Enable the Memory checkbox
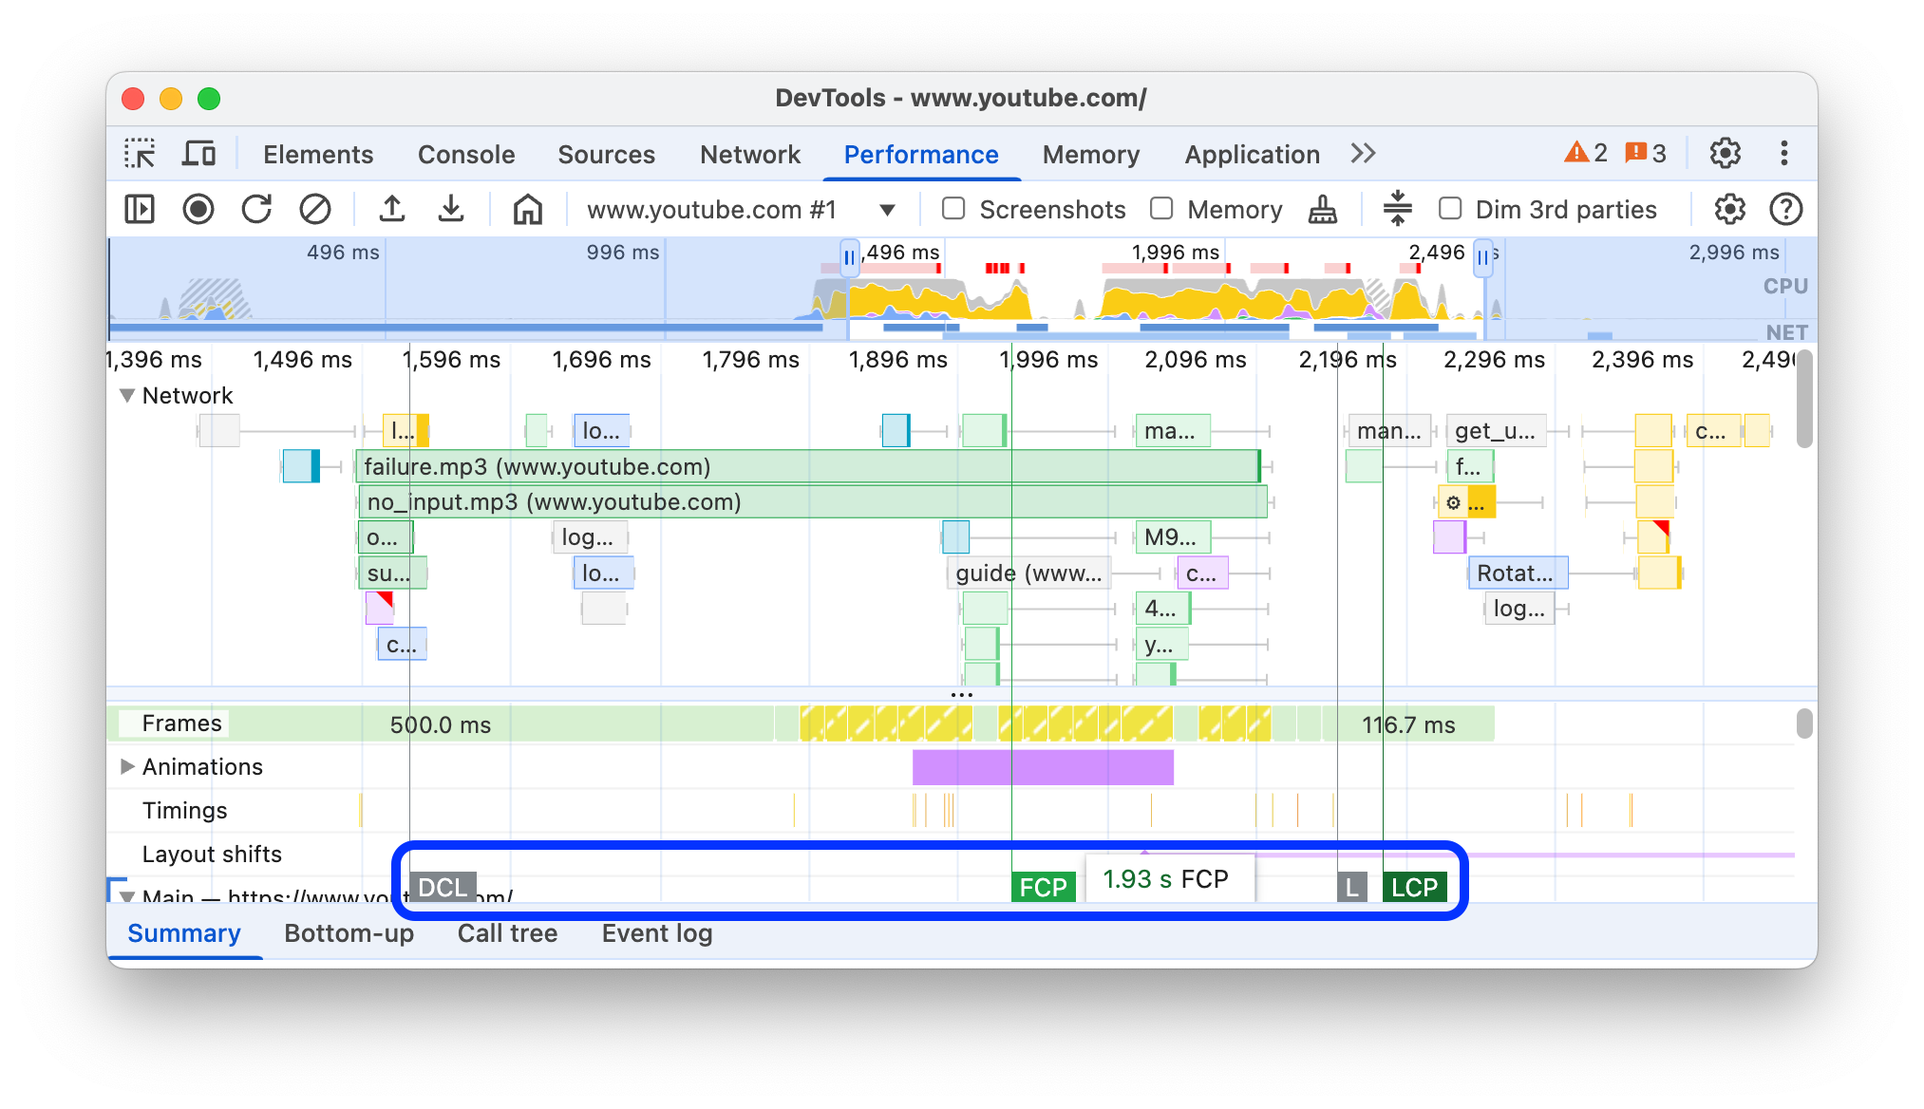The height and width of the screenshot is (1109, 1924). (1161, 209)
